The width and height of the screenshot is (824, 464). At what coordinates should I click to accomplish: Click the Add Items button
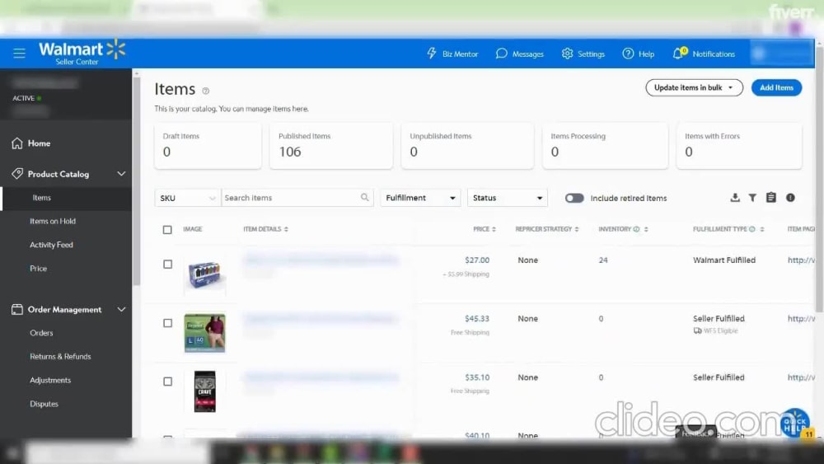[x=776, y=87]
